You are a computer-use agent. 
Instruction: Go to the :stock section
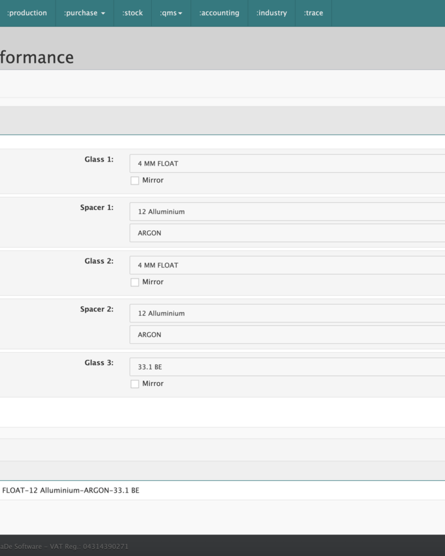pyautogui.click(x=132, y=13)
